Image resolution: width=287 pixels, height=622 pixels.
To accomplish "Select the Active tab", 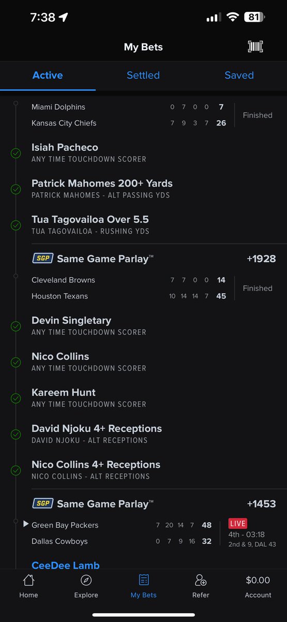I will click(x=48, y=75).
